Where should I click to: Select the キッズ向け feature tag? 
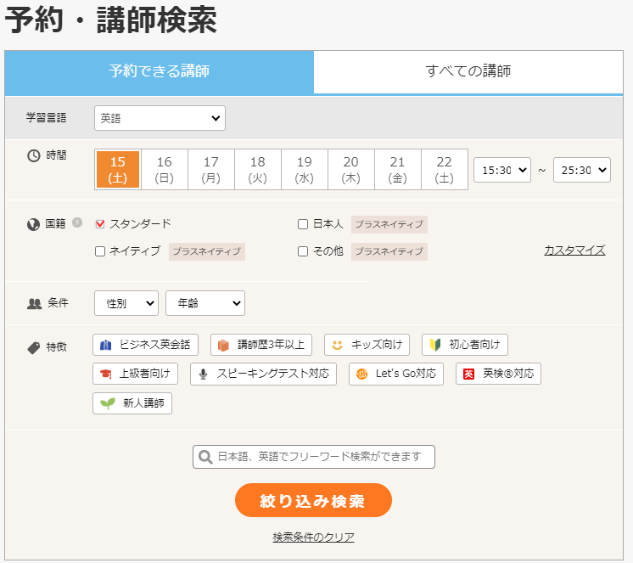(367, 345)
